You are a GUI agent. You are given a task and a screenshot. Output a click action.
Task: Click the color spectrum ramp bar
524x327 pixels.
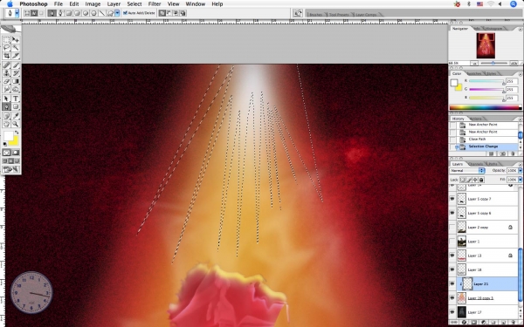[x=485, y=107]
